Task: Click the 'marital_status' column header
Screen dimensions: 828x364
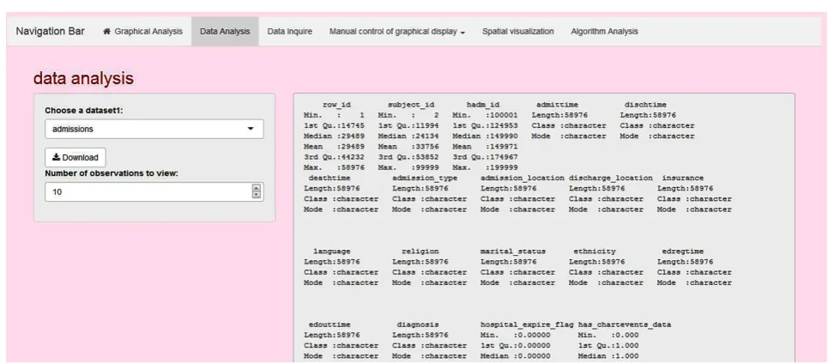Action: pos(513,252)
